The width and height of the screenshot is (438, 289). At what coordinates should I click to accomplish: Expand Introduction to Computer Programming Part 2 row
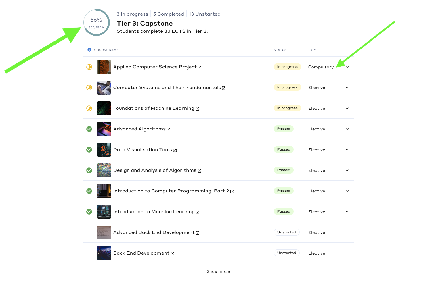pyautogui.click(x=347, y=191)
